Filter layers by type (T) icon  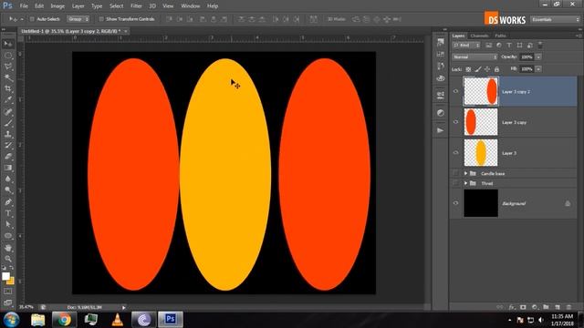click(x=509, y=46)
